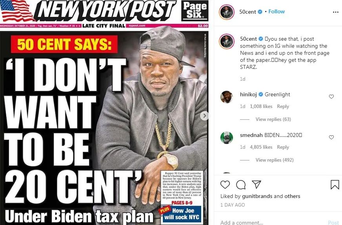This screenshot has width=342, height=225.
Task: Like the post with the heart icon
Action: click(225, 185)
